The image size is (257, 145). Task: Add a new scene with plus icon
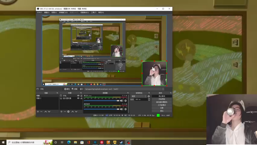(x=38, y=111)
